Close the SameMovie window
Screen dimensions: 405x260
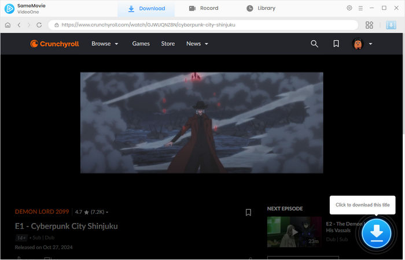click(396, 8)
